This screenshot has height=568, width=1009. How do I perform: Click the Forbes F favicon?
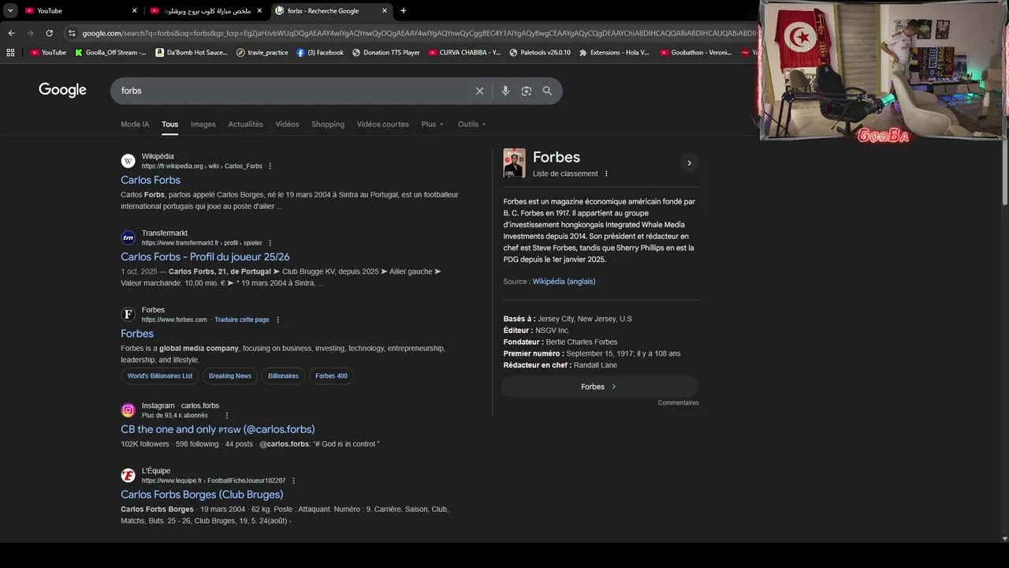coord(128,314)
